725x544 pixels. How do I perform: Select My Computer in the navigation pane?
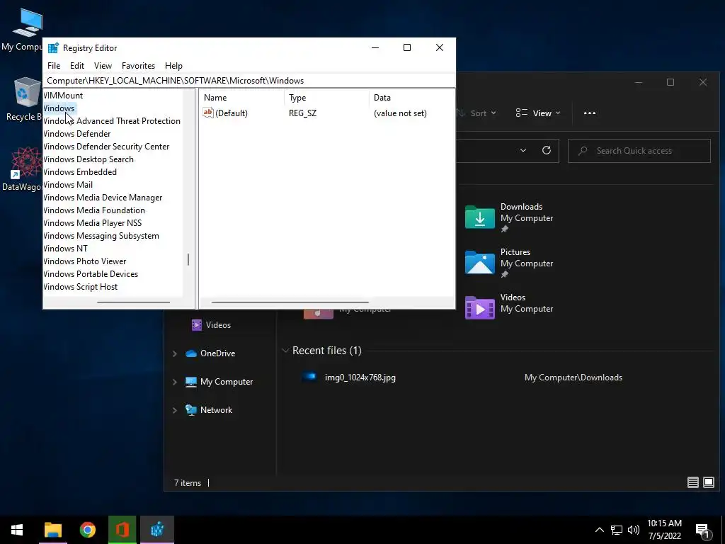click(x=219, y=382)
